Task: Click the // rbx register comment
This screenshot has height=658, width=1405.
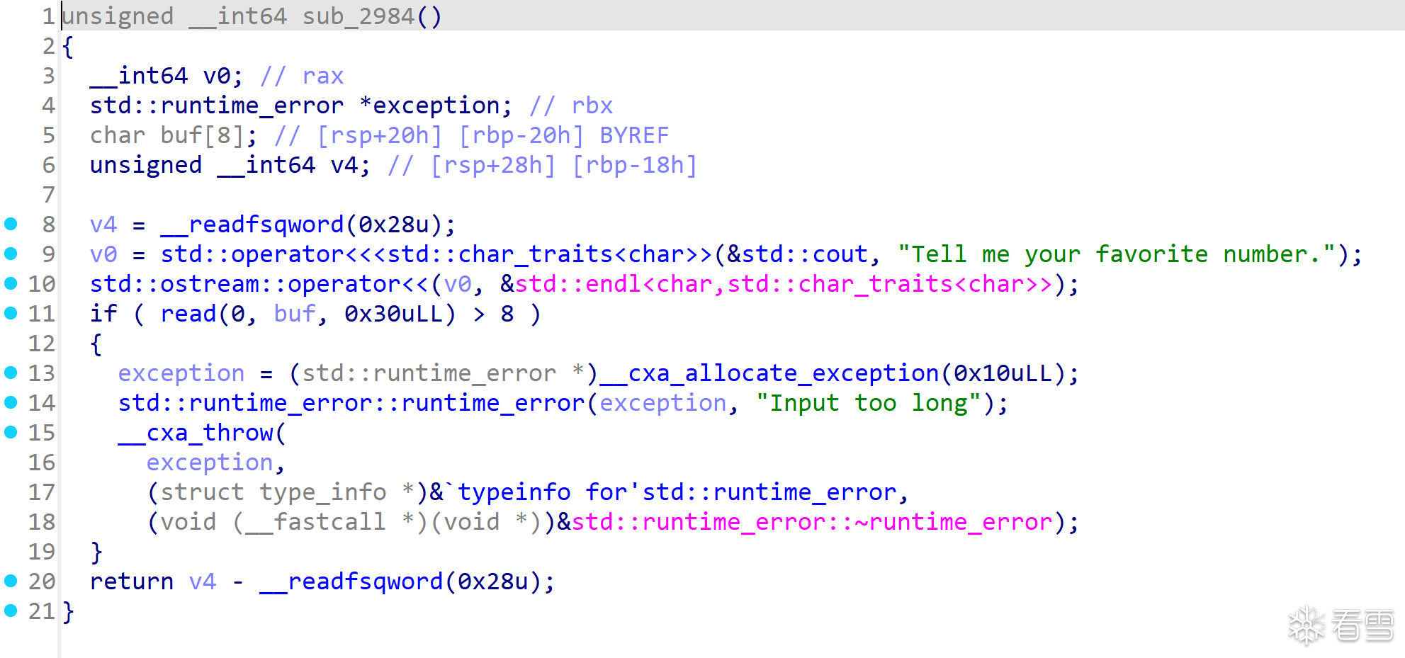Action: pyautogui.click(x=570, y=106)
